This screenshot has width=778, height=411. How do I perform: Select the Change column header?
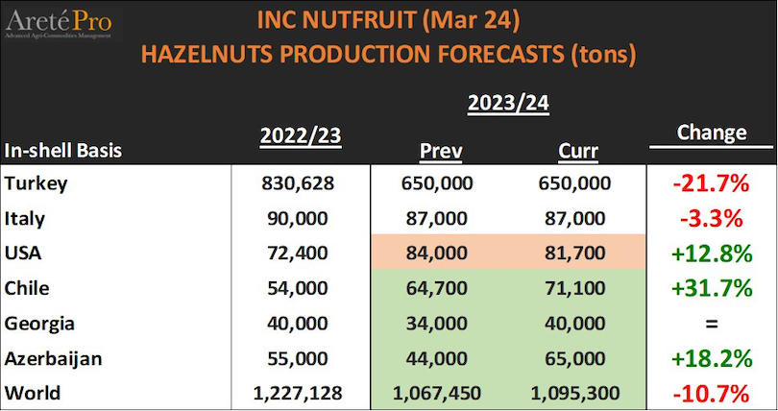click(711, 133)
